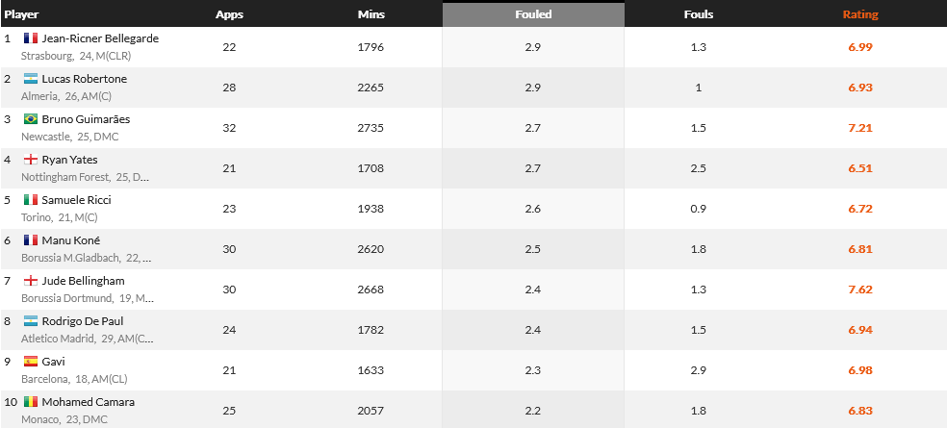Sort by the Mins column header
Image resolution: width=947 pixels, height=428 pixels.
point(370,14)
